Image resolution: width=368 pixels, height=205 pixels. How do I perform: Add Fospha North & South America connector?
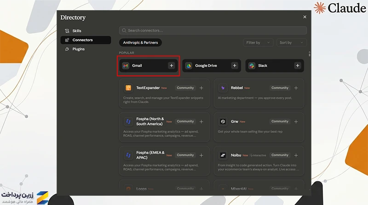pyautogui.click(x=201, y=121)
